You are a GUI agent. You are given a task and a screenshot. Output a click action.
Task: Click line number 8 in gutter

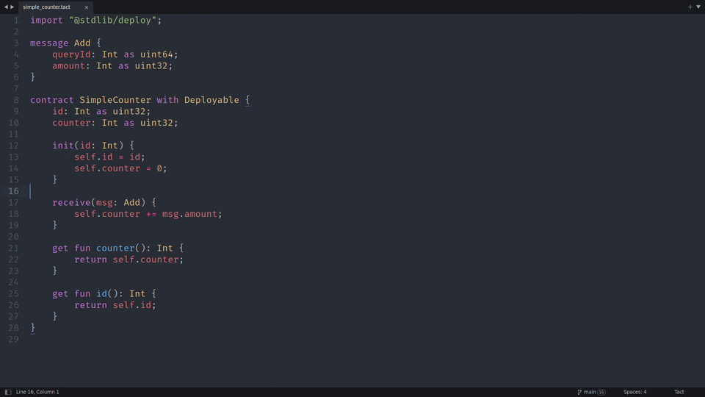pos(16,100)
